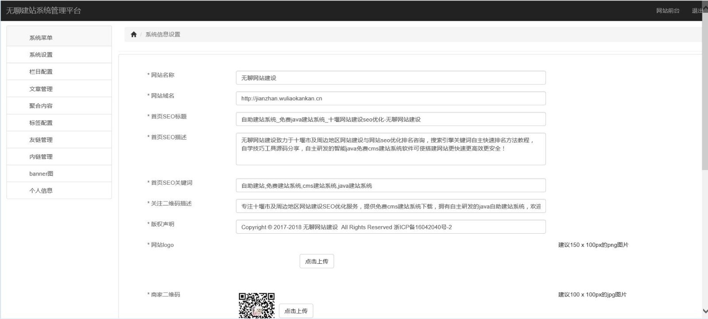
Task: Go to 文章管理 in sidebar
Action: [59, 89]
